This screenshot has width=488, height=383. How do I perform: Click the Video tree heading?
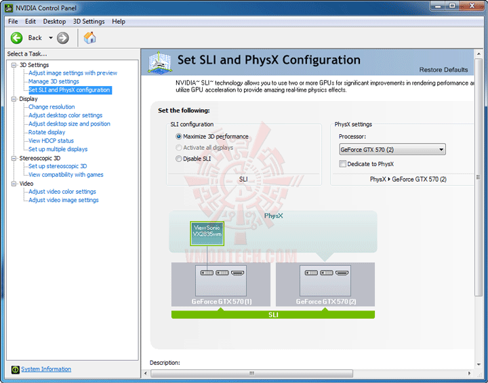pos(26,184)
